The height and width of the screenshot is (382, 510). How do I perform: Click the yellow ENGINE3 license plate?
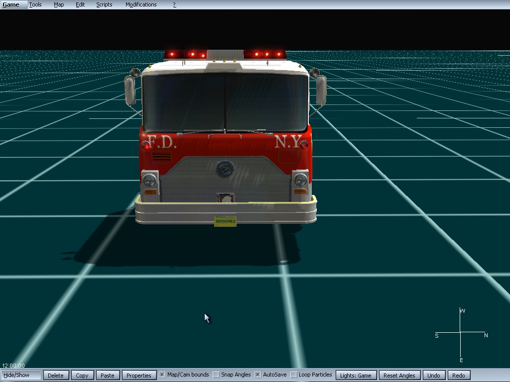point(226,221)
